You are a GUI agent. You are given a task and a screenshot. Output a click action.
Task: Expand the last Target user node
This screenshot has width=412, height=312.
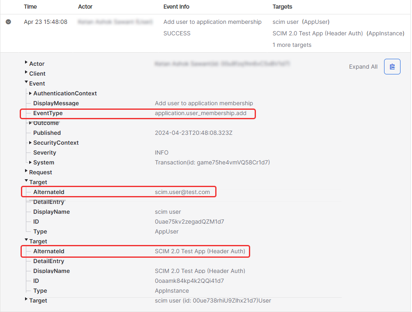tap(27, 300)
